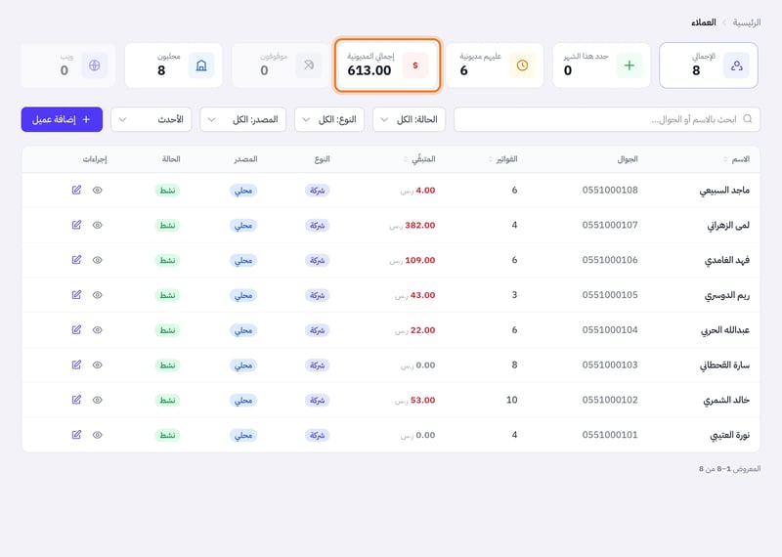Click remaining amount 109.00
The height and width of the screenshot is (557, 782).
tap(420, 260)
